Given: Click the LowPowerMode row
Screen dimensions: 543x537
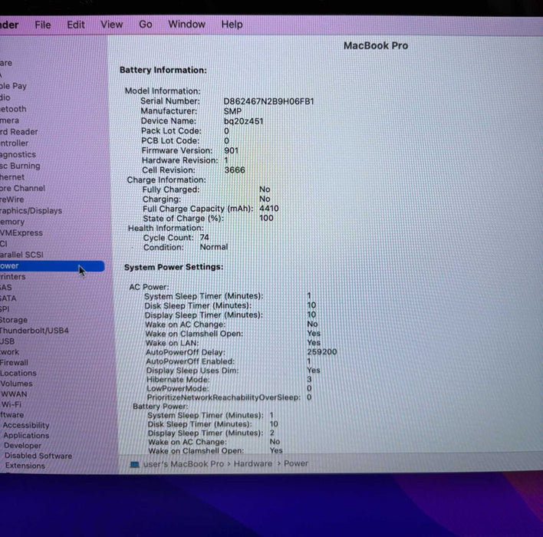Looking at the screenshot, I should click(229, 388).
